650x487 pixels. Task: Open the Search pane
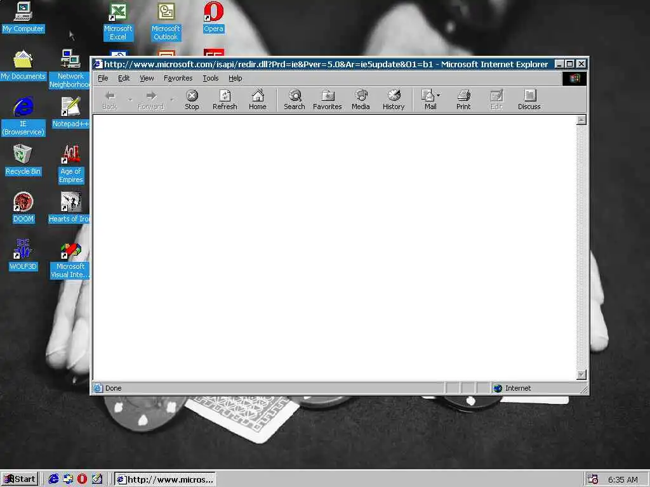[x=295, y=100]
